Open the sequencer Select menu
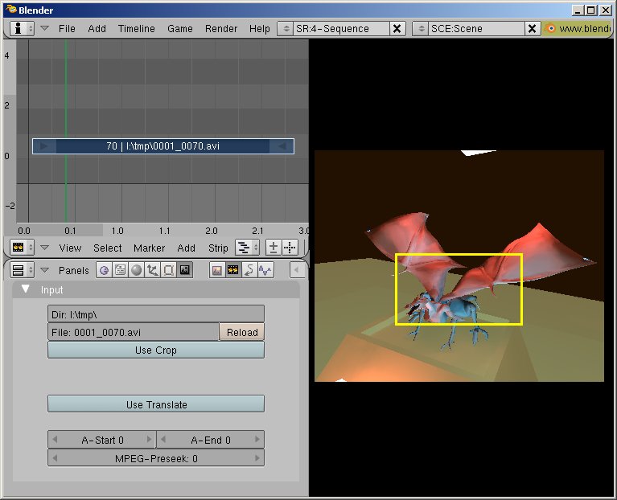This screenshot has width=617, height=500. [x=108, y=248]
